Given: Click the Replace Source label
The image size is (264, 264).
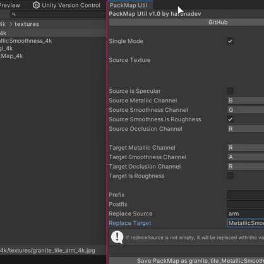Looking at the screenshot, I should (x=131, y=214).
